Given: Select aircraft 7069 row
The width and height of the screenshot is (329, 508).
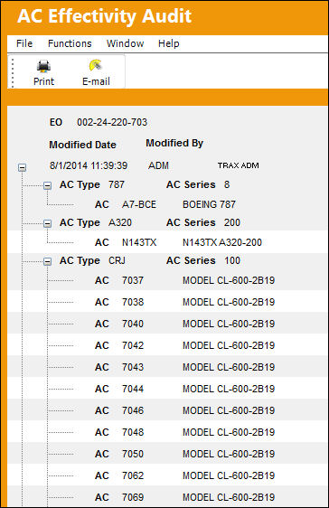Looking at the screenshot, I should click(168, 497).
